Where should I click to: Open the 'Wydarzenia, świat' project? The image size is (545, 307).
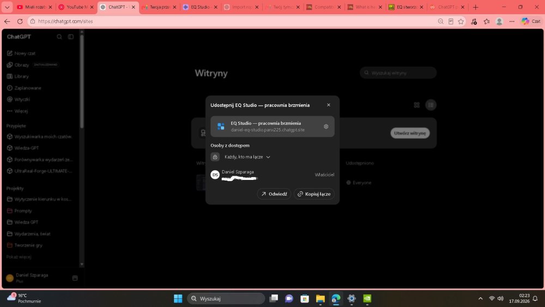[28, 233]
